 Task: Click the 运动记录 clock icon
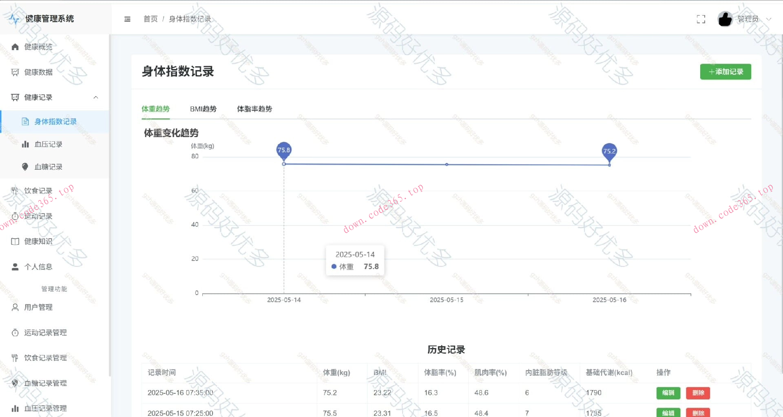(15, 216)
